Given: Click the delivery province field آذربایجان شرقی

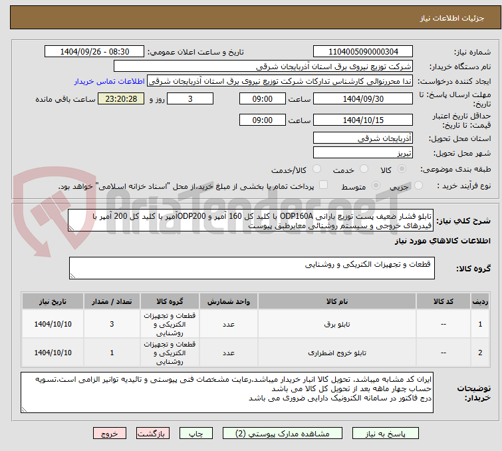Looking at the screenshot, I should pos(363,138).
